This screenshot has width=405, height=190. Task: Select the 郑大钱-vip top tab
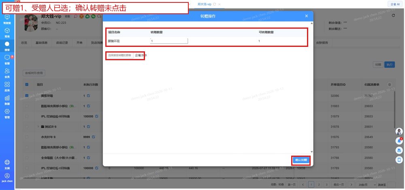[x=205, y=4]
